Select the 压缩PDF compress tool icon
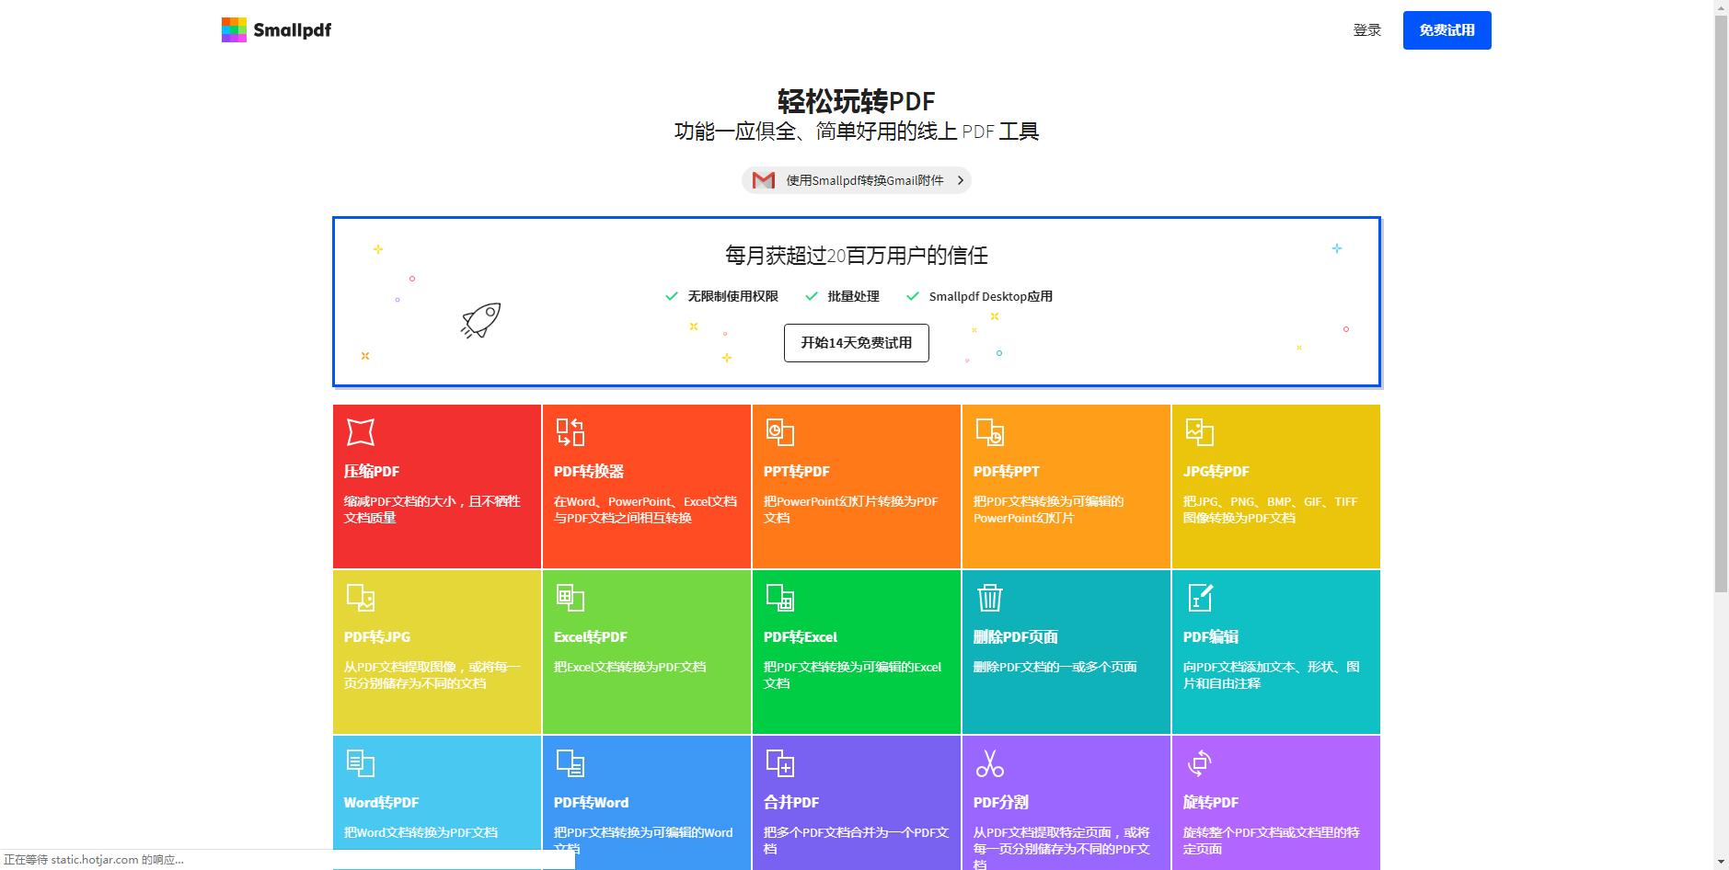 click(360, 430)
